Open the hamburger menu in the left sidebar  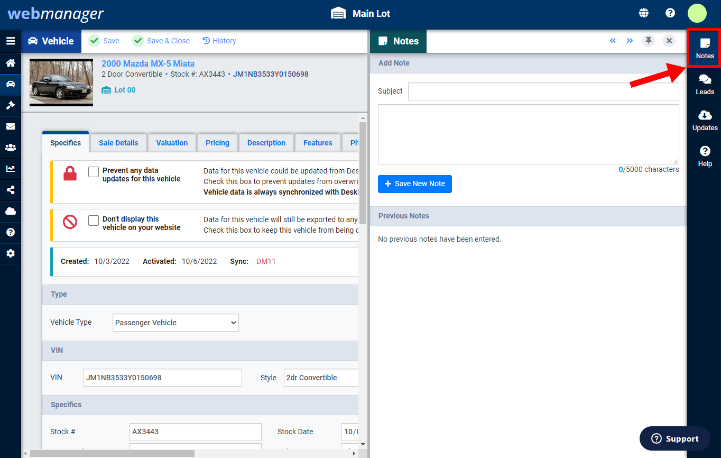click(11, 41)
